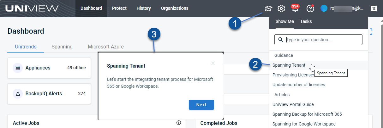Open the Dashboard menu item

[91, 8]
